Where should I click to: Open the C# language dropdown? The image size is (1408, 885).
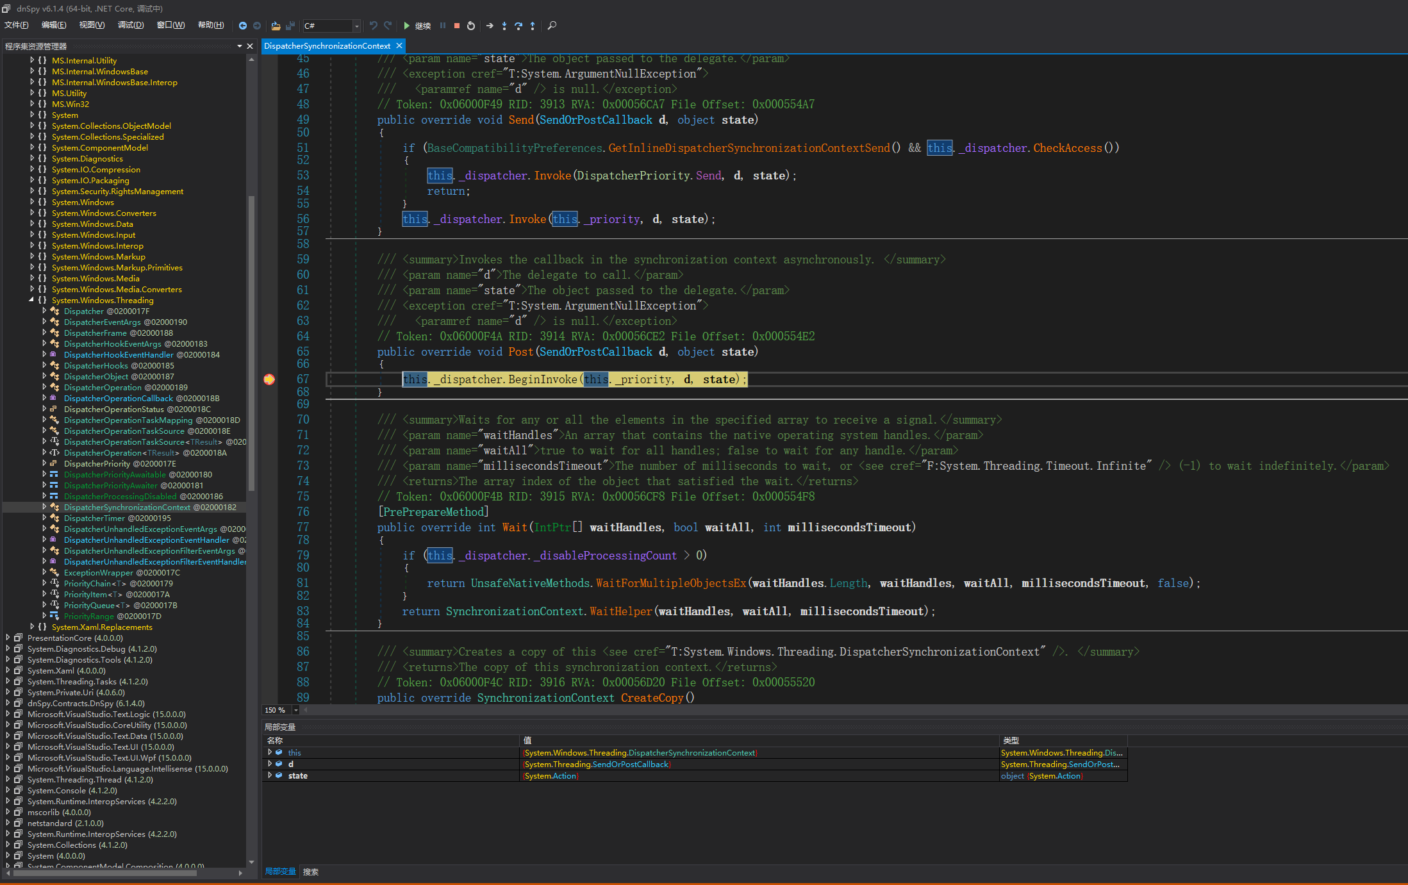tap(357, 26)
